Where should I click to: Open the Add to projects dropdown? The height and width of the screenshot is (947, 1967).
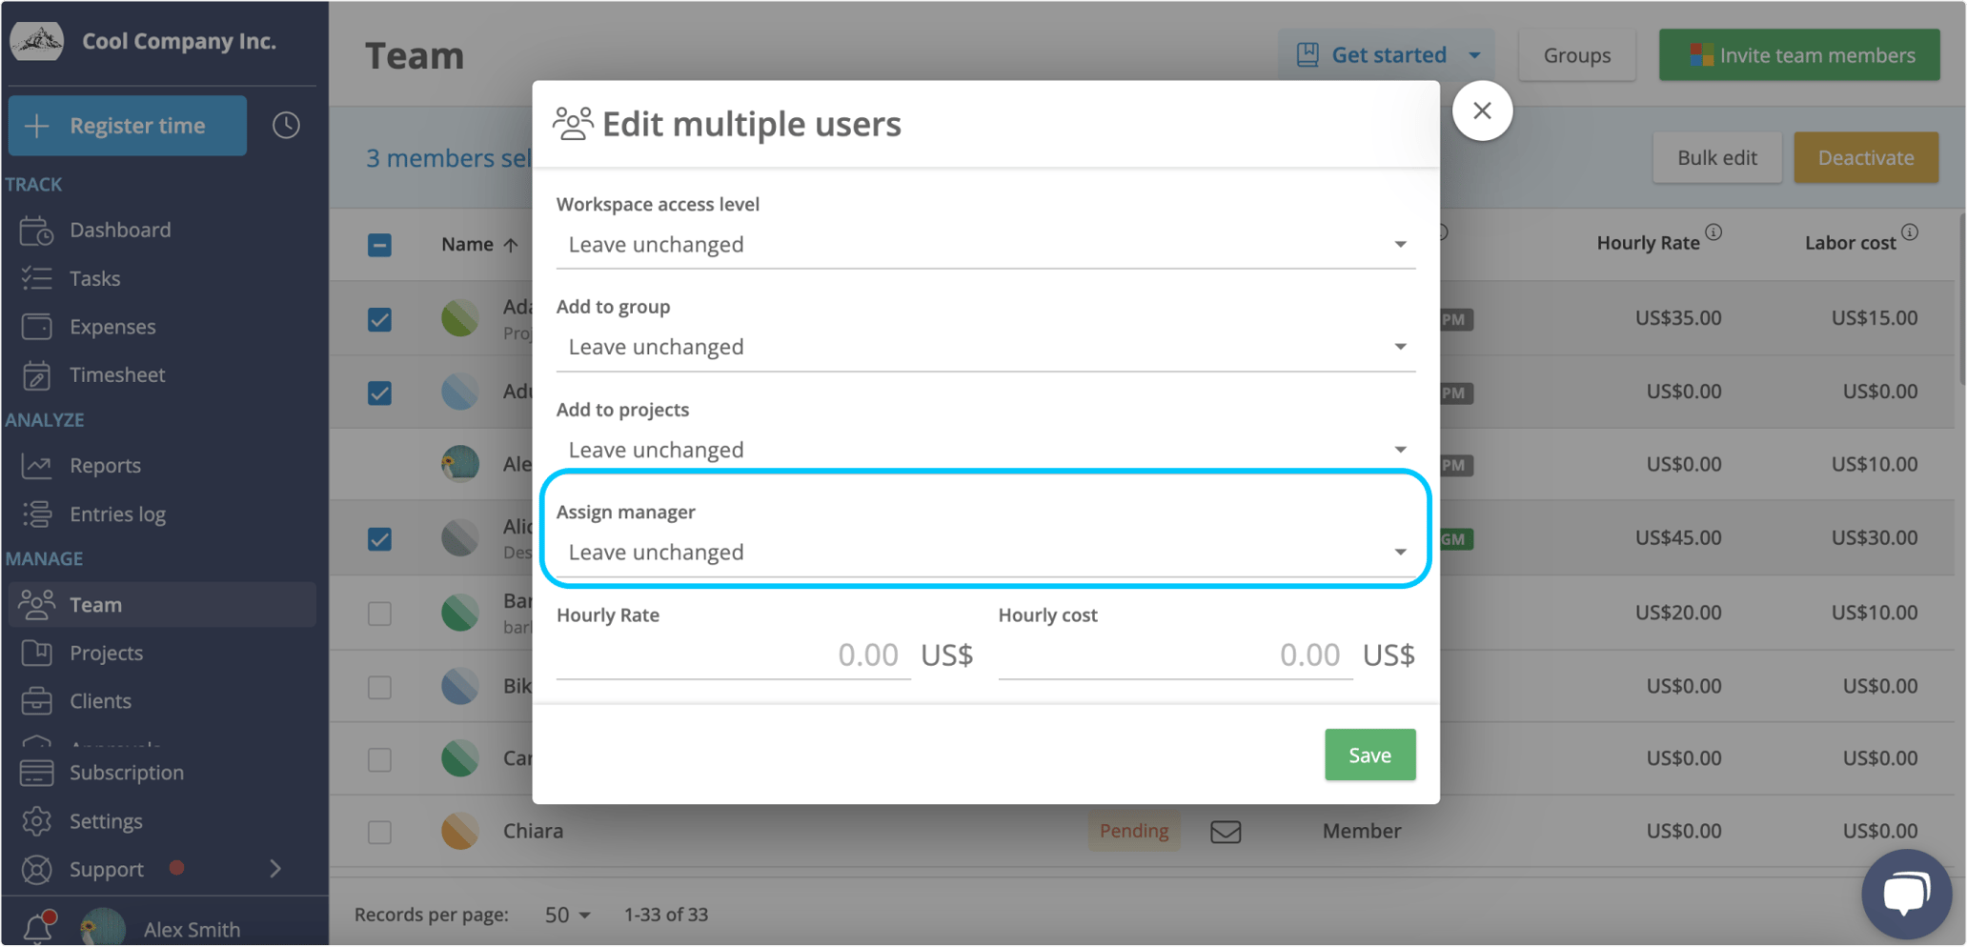[985, 450]
